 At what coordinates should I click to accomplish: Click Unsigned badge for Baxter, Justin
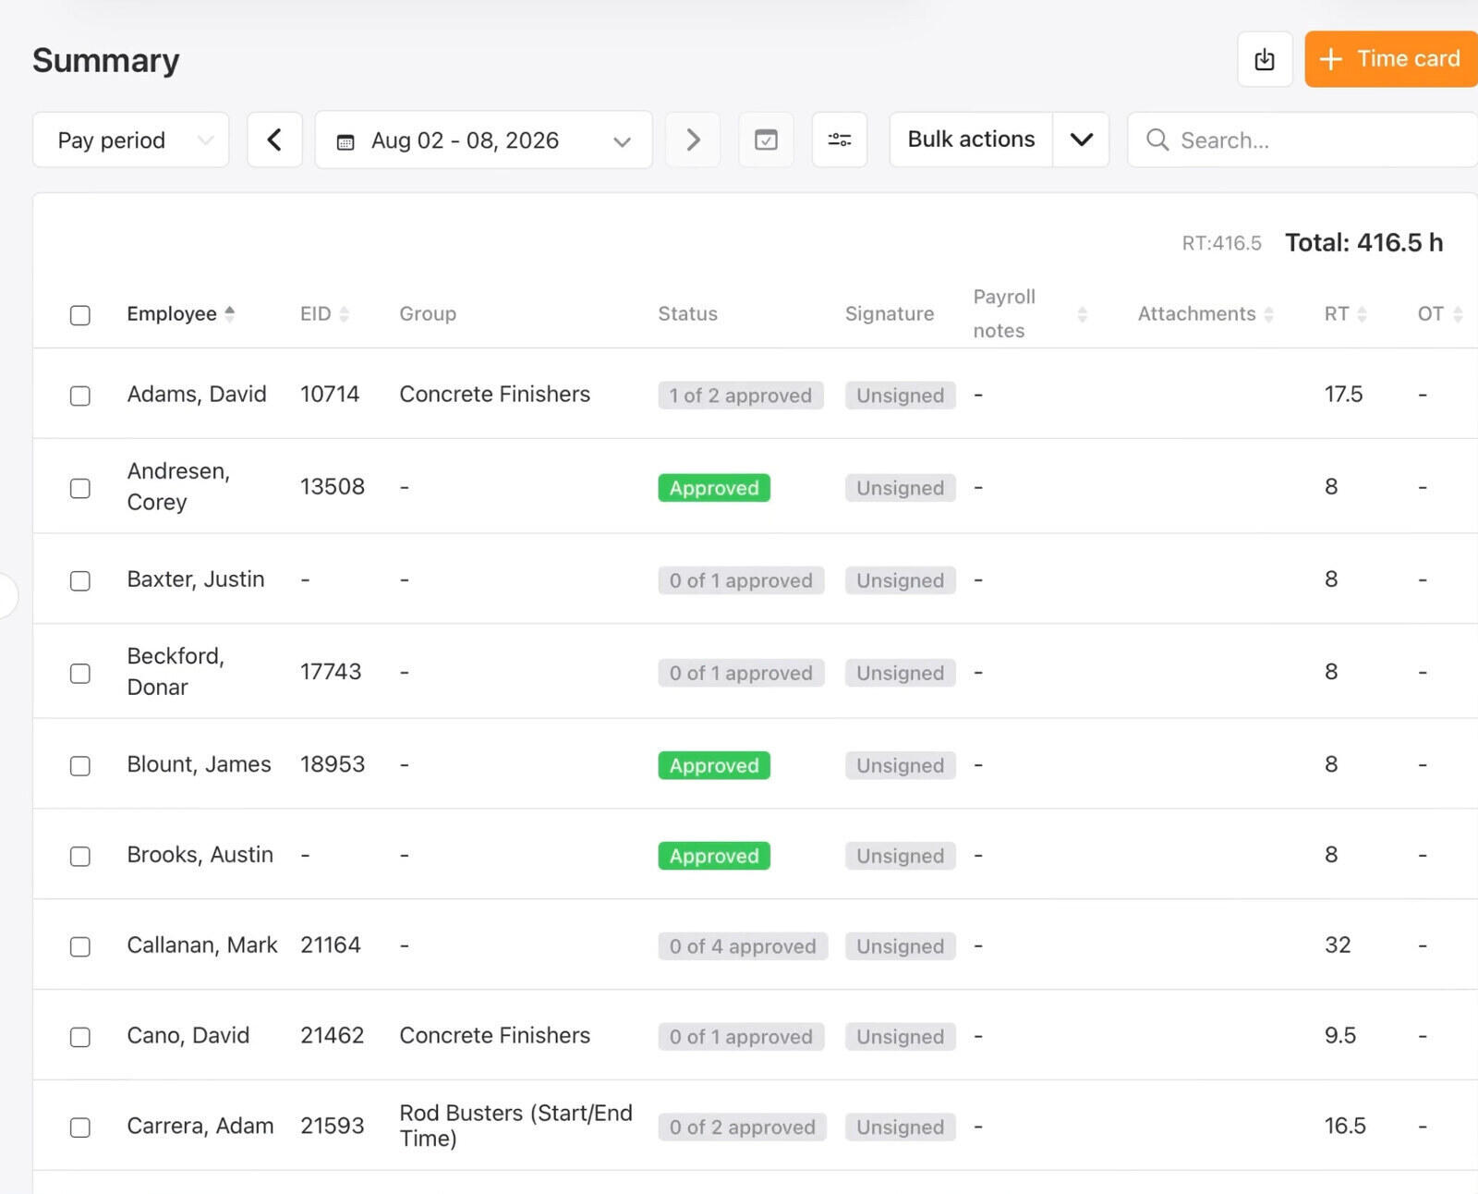901,580
